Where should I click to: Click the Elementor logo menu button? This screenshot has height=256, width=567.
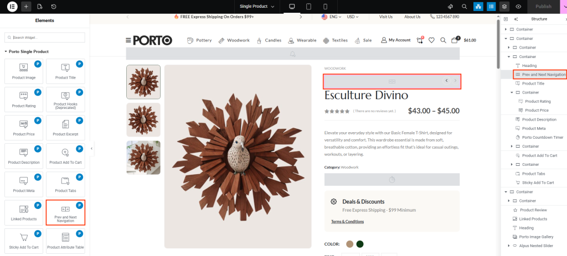click(12, 7)
